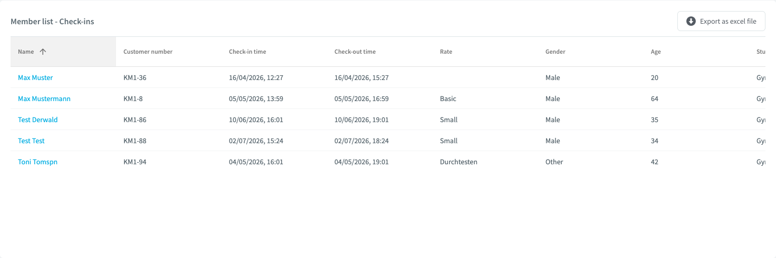Click check-out time 10/06/2026, 19:01
Screen dimensions: 776x258
(361, 120)
